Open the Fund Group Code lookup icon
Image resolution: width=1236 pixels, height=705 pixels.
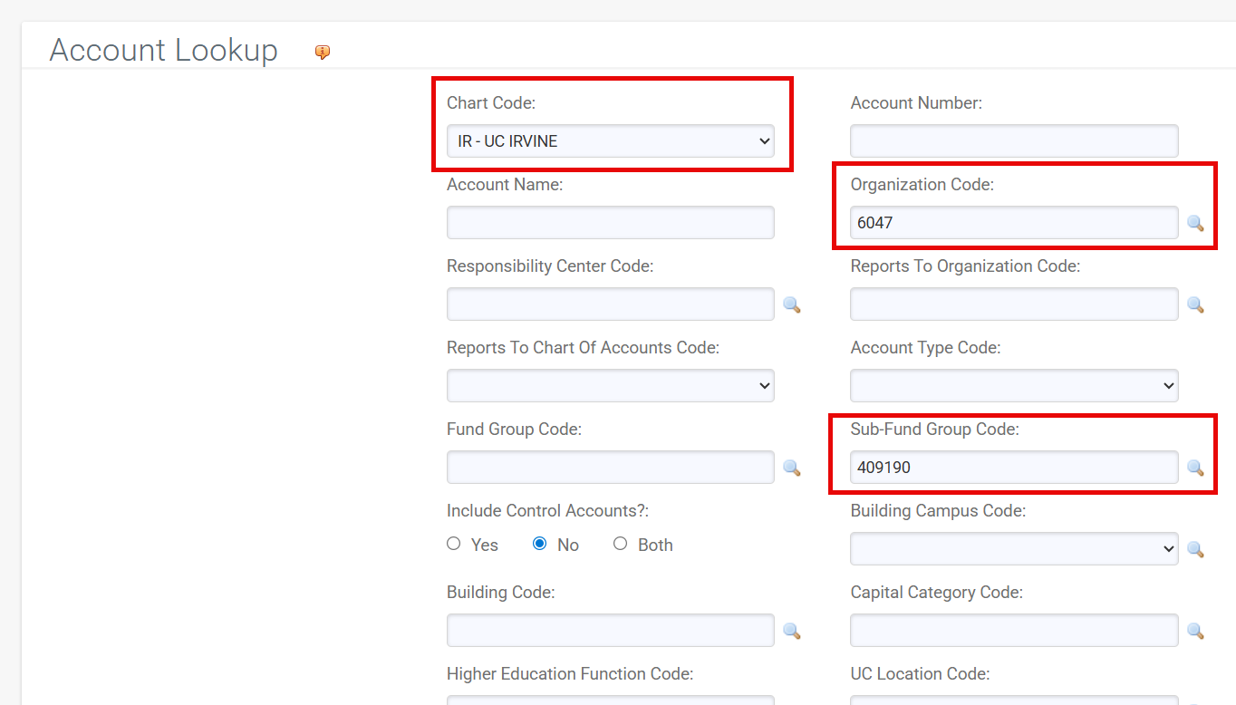point(791,468)
